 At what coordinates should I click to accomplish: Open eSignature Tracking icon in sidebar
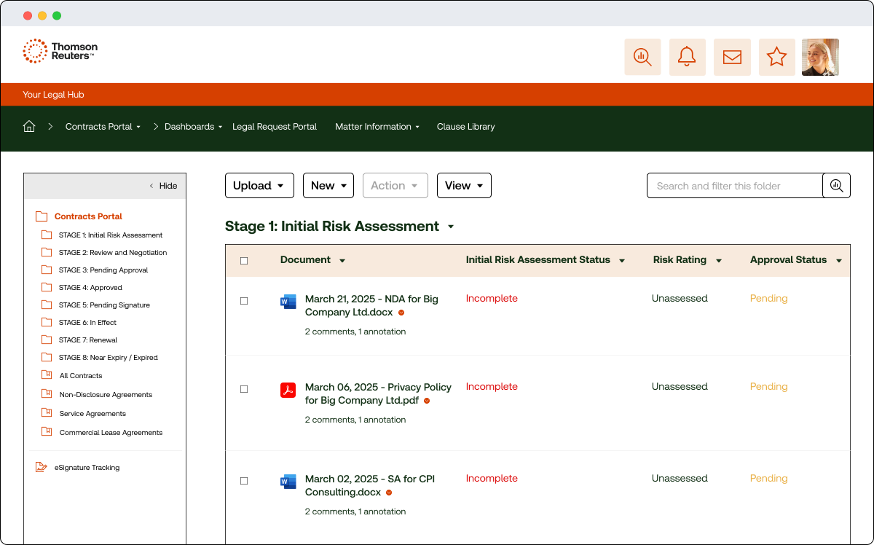pos(42,468)
